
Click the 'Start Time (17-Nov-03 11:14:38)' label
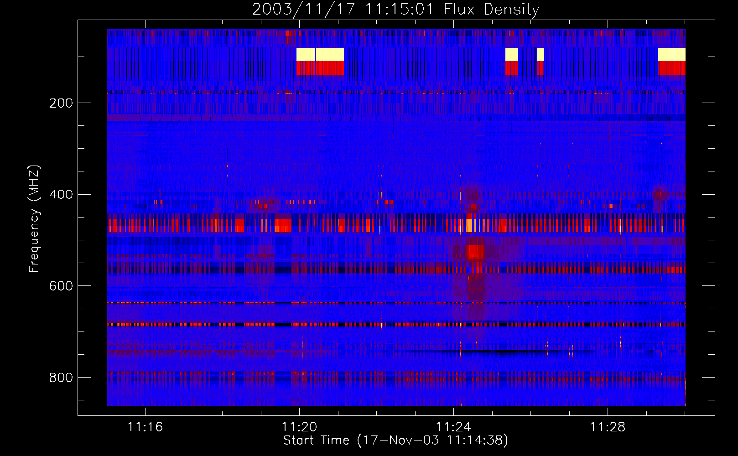[x=395, y=440]
